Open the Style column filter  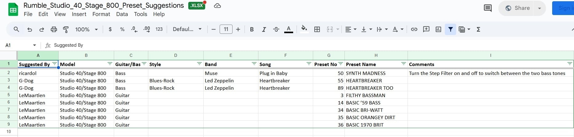199,64
